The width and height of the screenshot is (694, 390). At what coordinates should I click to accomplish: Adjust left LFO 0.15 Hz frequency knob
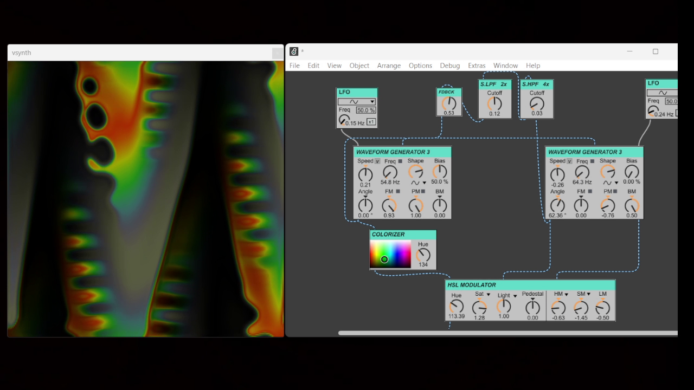click(x=343, y=120)
